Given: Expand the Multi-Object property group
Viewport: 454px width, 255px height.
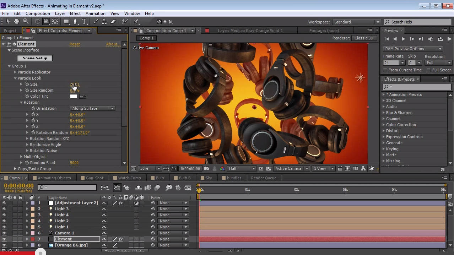Looking at the screenshot, I should 21,156.
